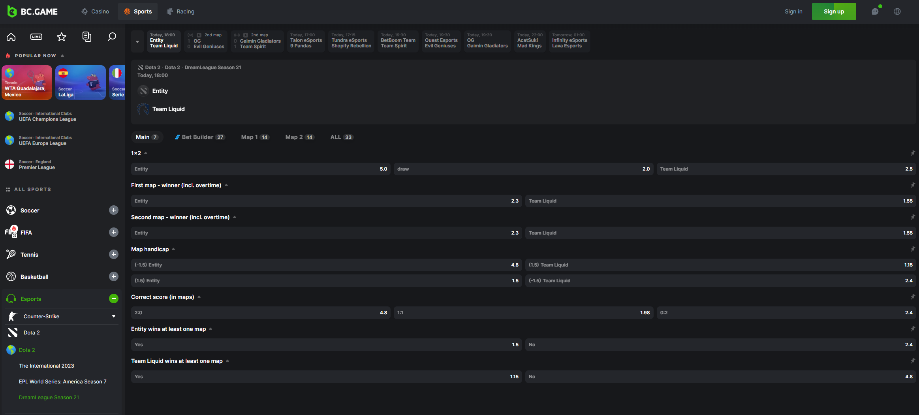
Task: Pin the First map winner market
Action: click(x=913, y=185)
